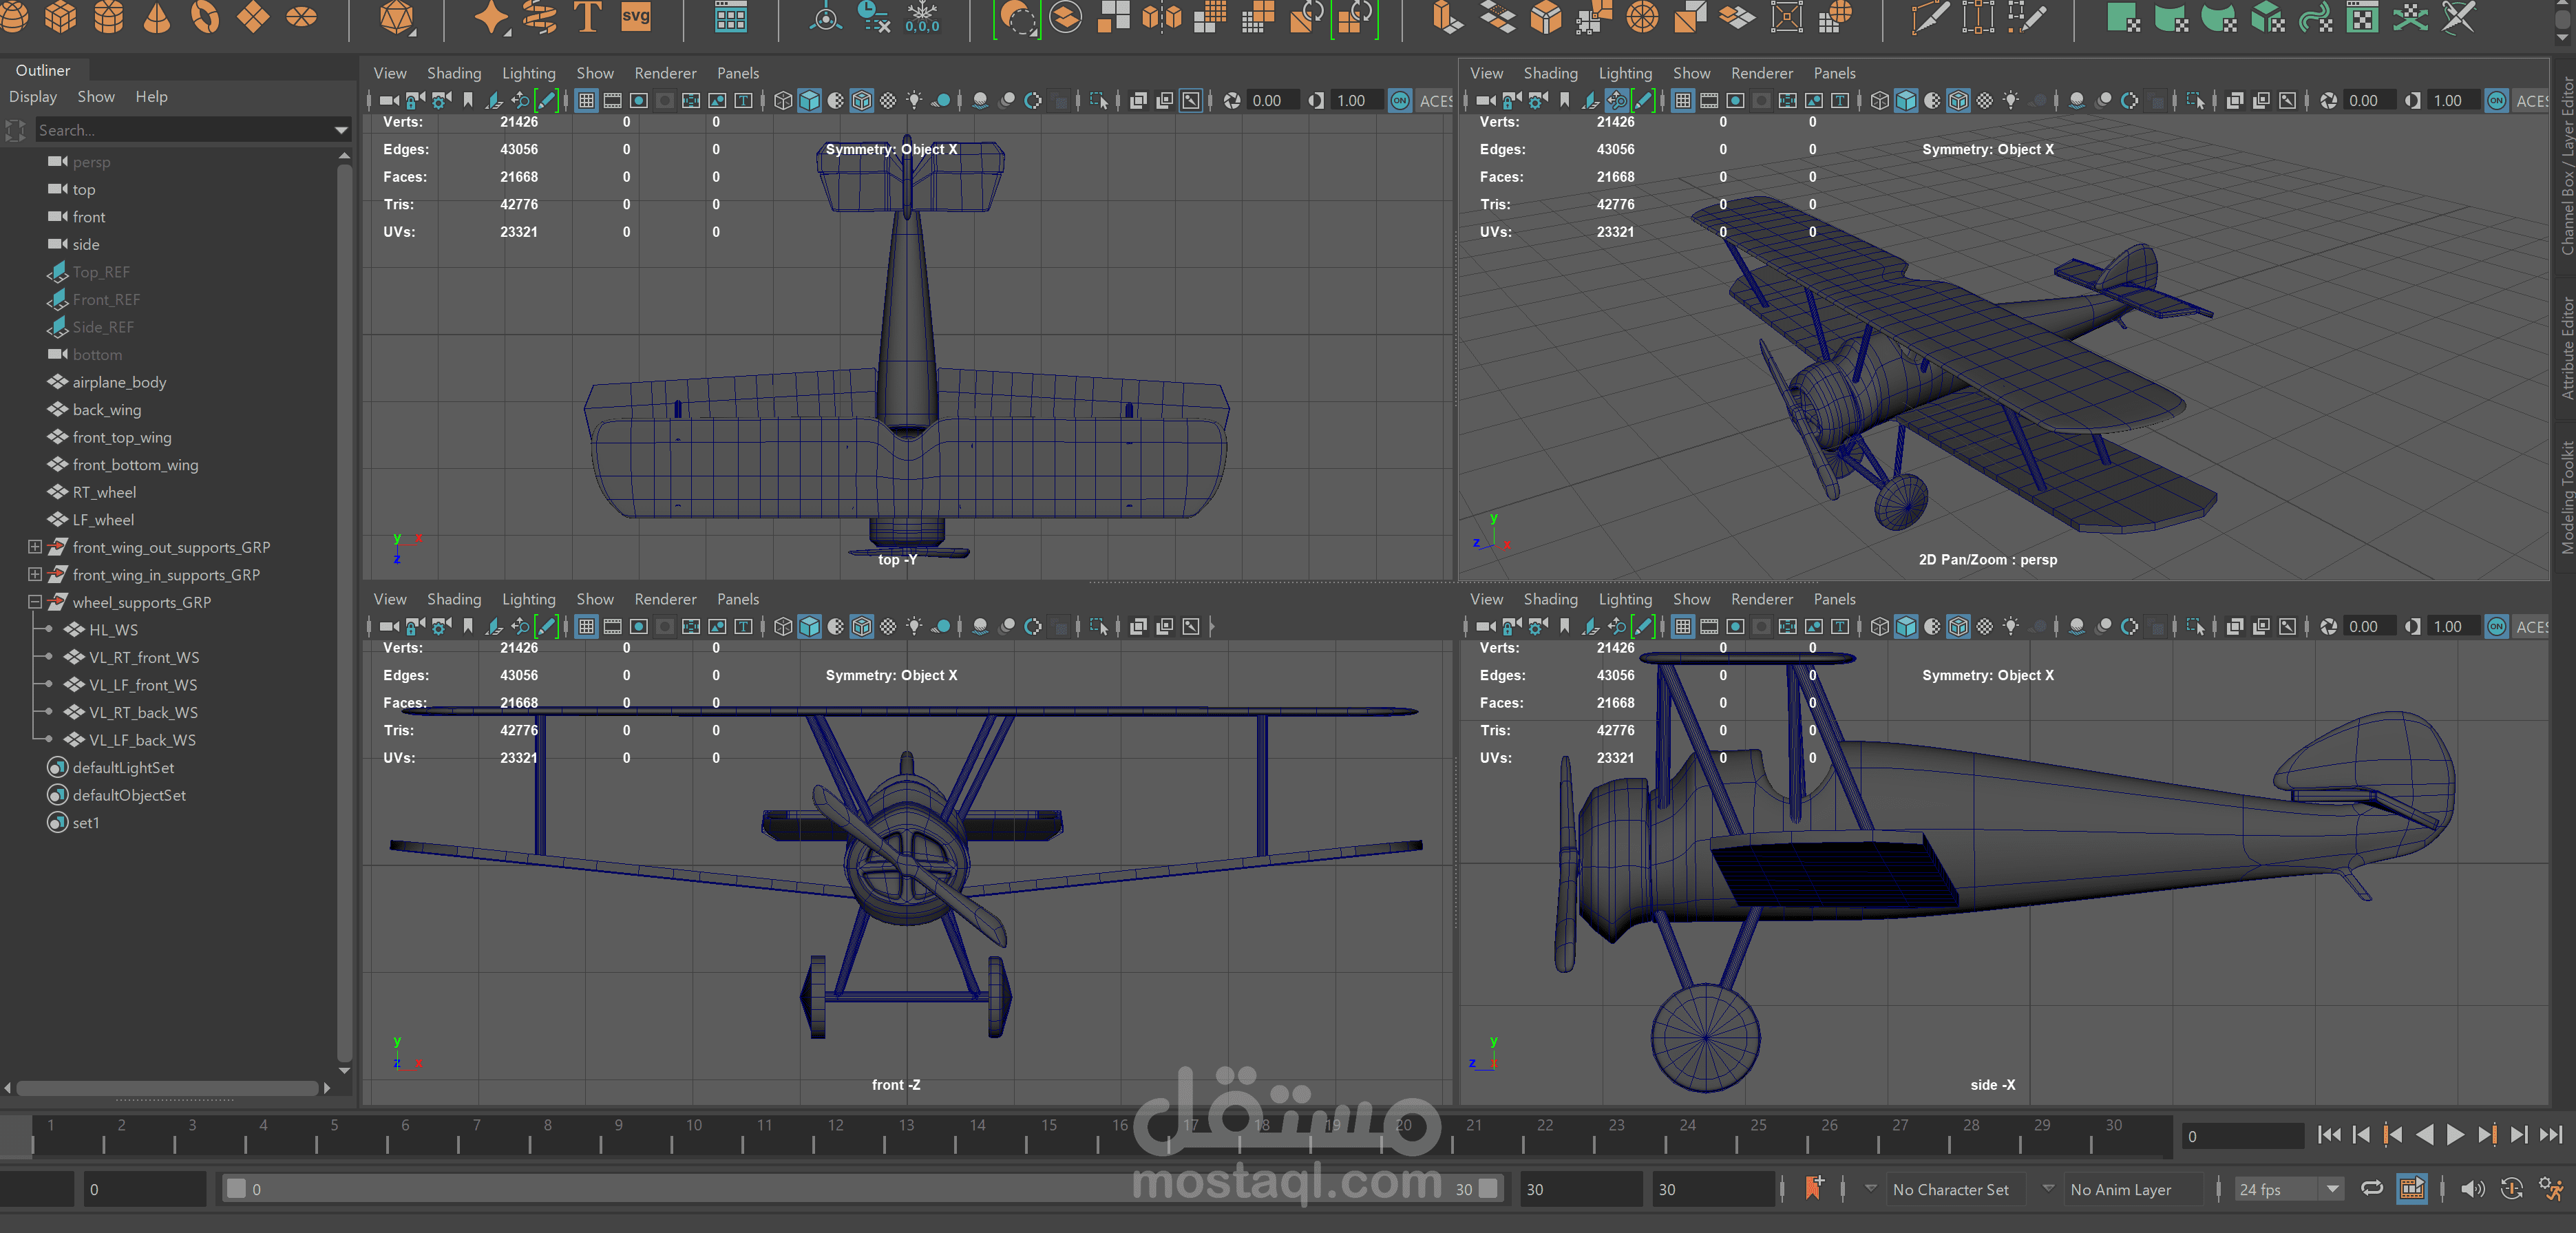Screen dimensions: 2576x1233
Task: Click the SVG import shelf icon
Action: click(x=636, y=17)
